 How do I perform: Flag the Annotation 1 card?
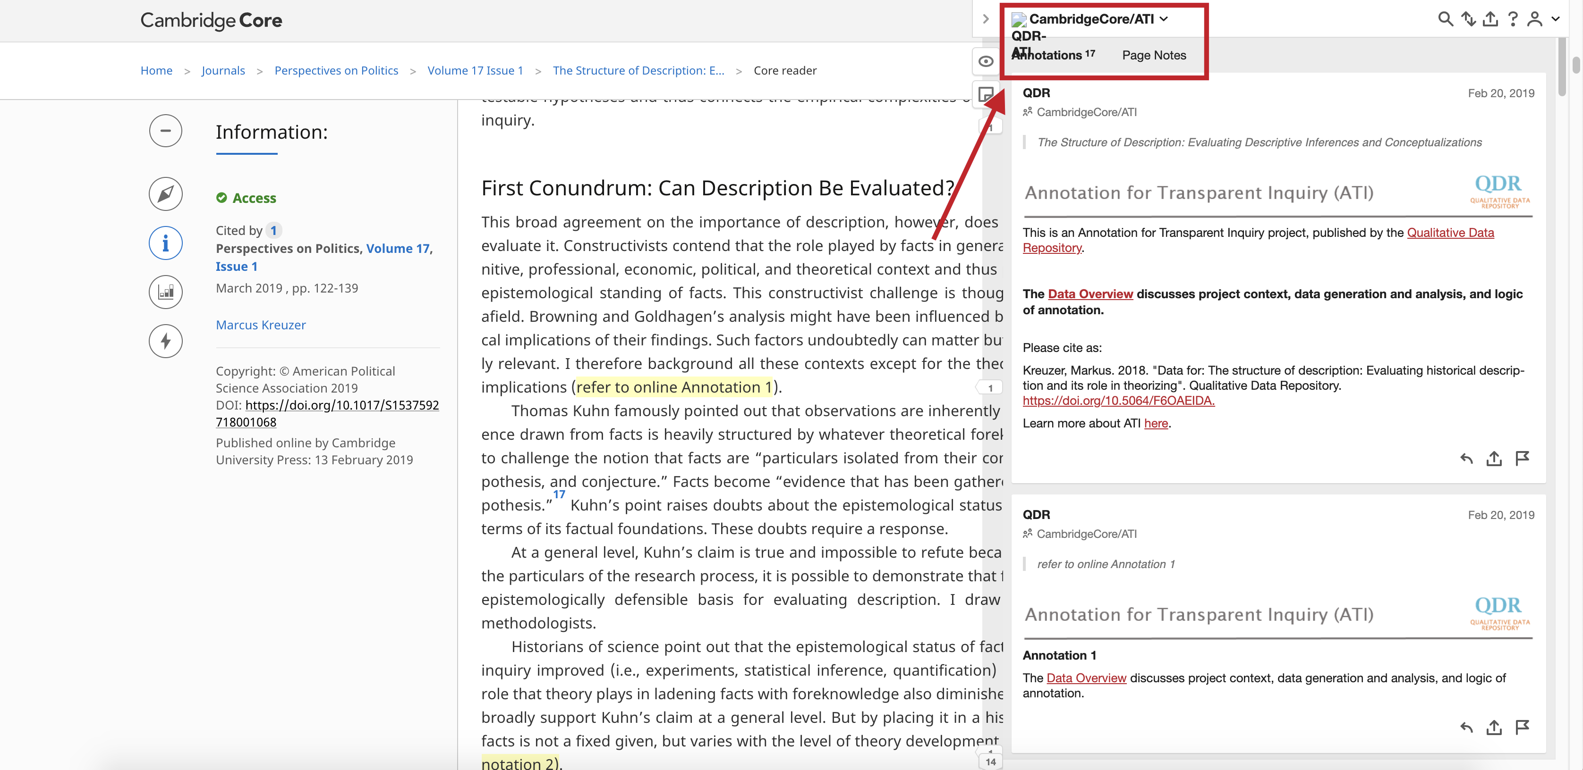pyautogui.click(x=1523, y=727)
